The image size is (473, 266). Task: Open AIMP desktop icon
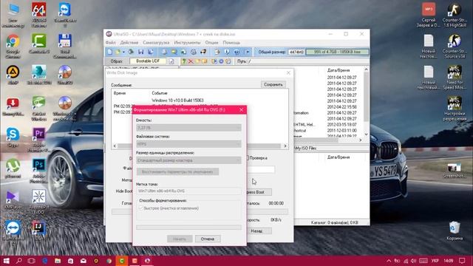13,75
